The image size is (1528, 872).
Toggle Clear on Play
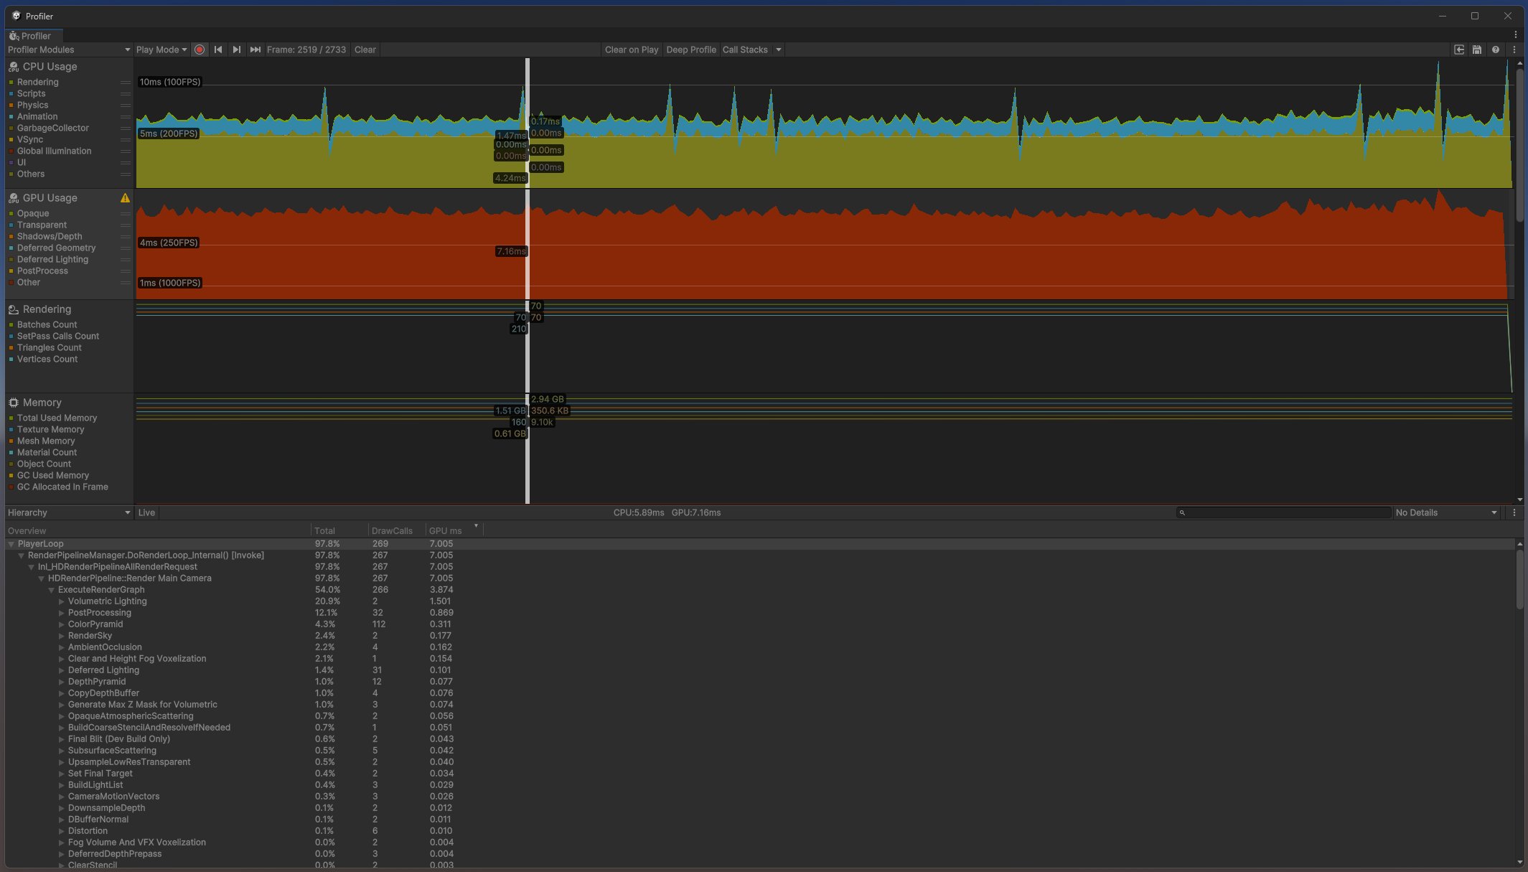click(x=631, y=50)
